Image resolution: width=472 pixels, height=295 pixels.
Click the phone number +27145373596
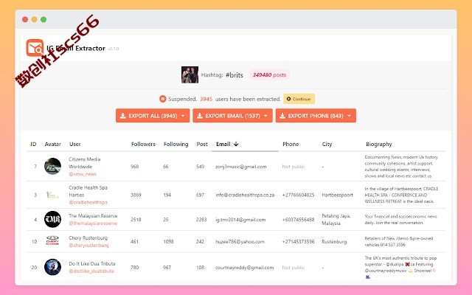click(x=298, y=241)
